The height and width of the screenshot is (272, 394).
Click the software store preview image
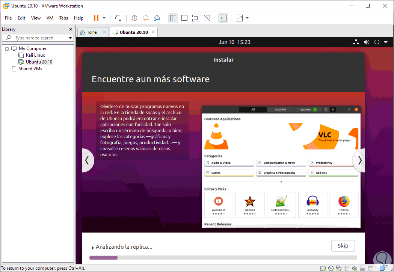coord(281,167)
